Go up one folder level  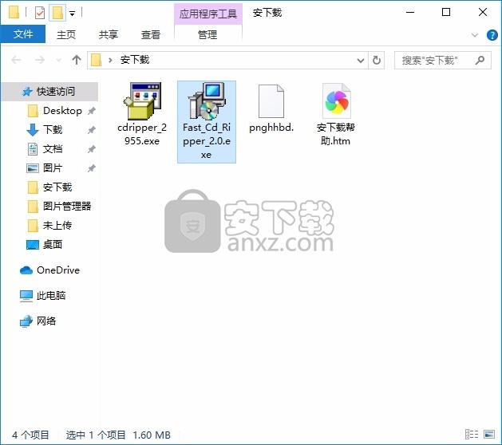click(x=77, y=60)
